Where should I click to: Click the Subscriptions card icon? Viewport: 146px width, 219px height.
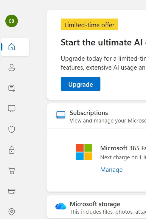61,115
